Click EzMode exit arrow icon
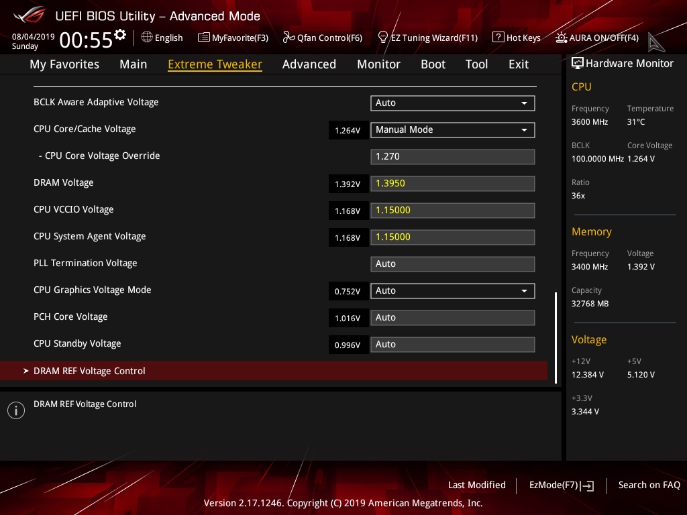 tap(587, 485)
